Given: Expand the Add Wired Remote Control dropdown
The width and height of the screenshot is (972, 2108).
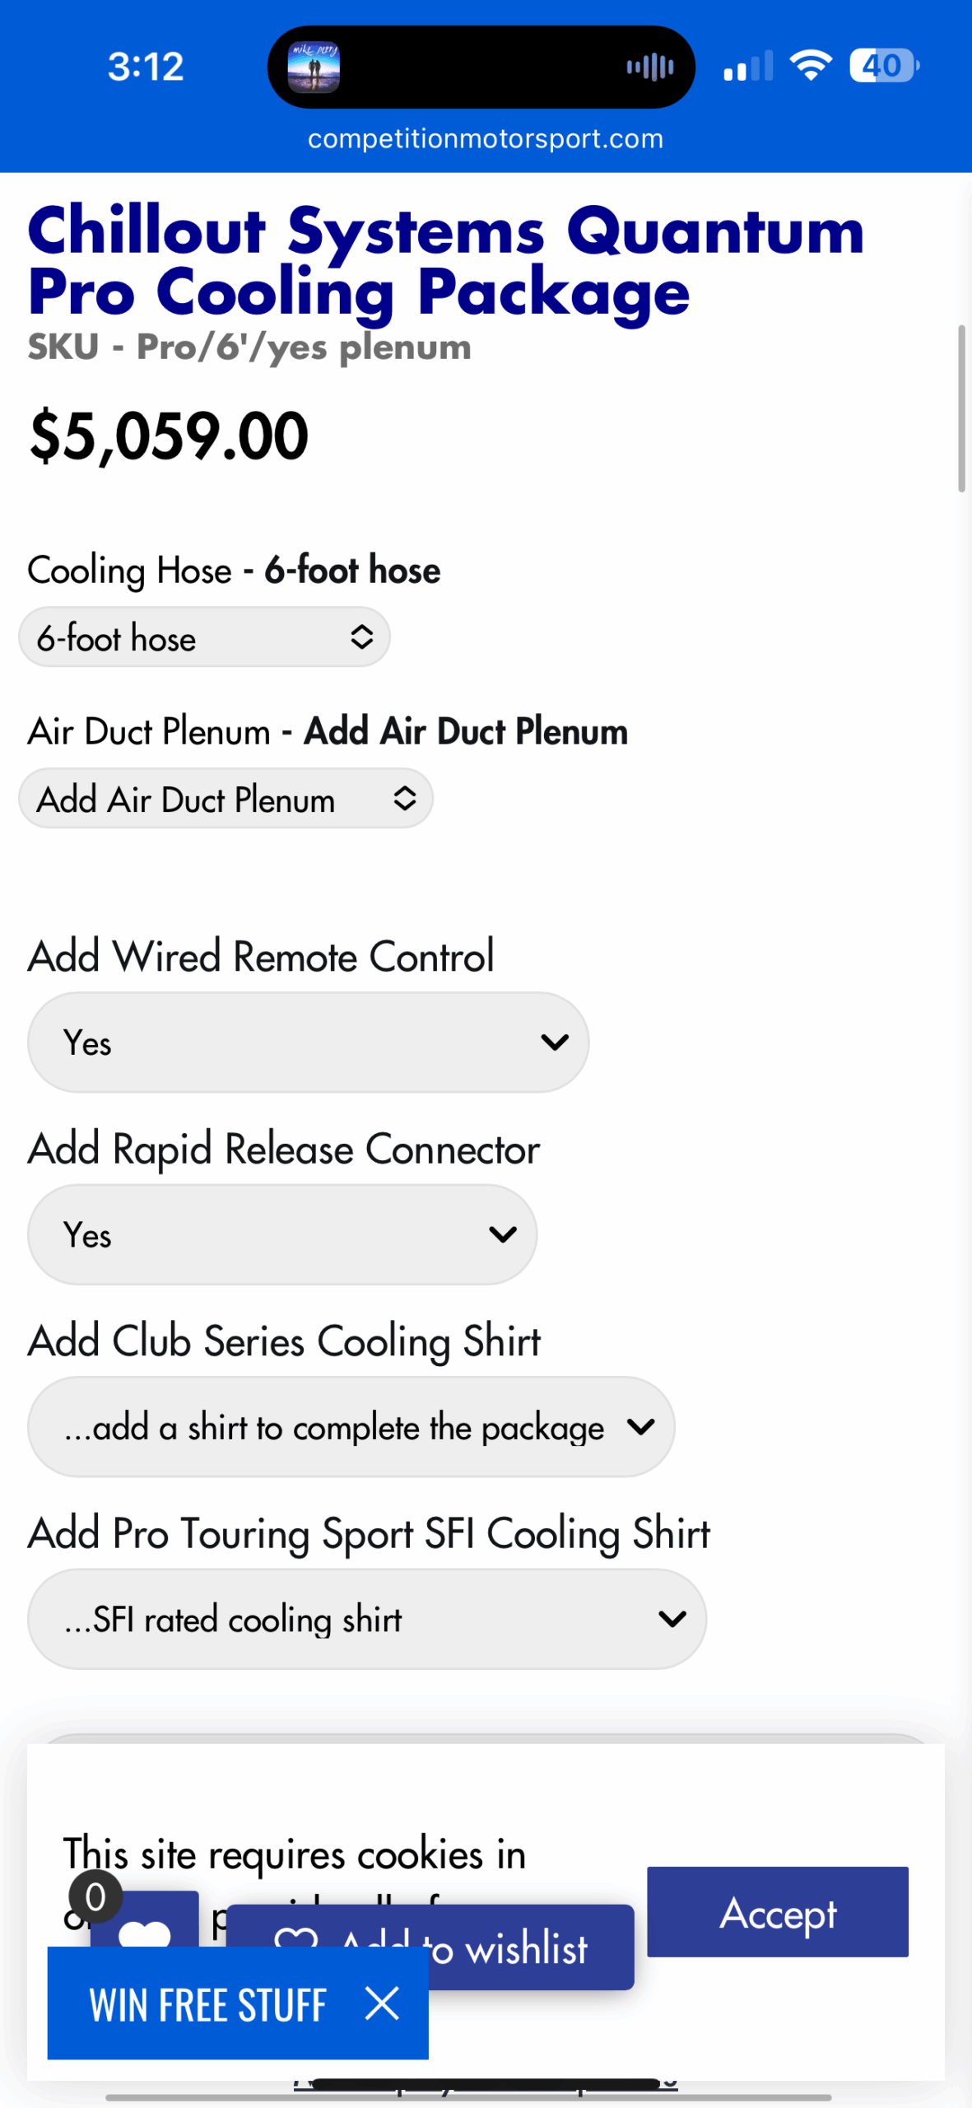Looking at the screenshot, I should click(x=308, y=1042).
